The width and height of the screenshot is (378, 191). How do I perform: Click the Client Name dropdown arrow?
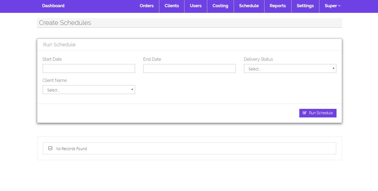[x=132, y=90]
